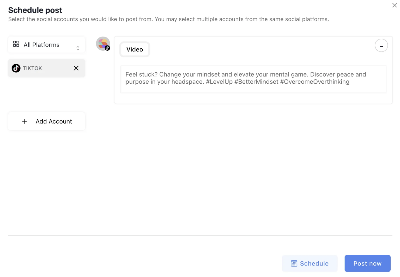400x277 pixels.
Task: Click the small TikTok badge on the avatar
Action: pyautogui.click(x=107, y=48)
